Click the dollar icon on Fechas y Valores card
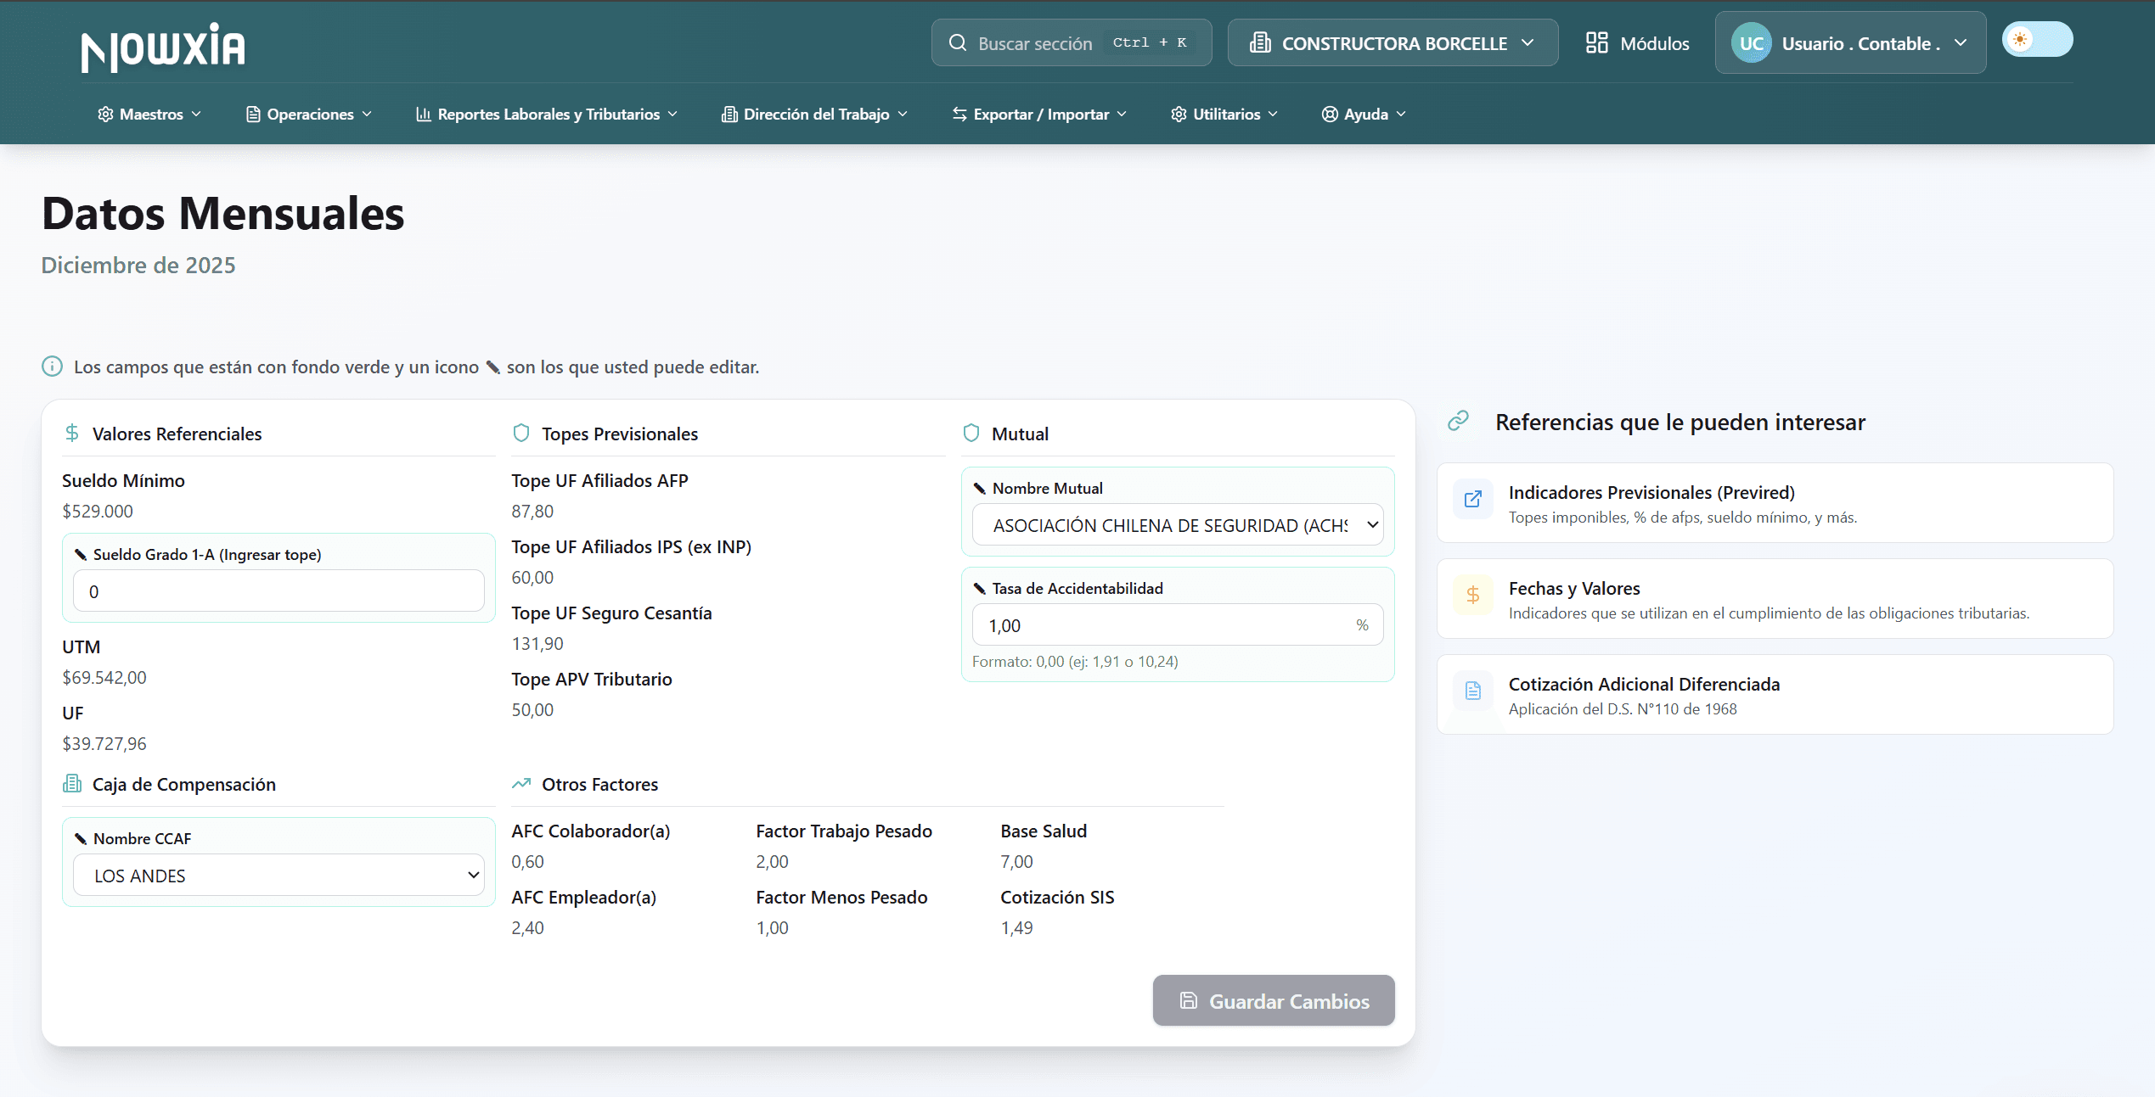Screen dimensions: 2155x1097 [1473, 595]
